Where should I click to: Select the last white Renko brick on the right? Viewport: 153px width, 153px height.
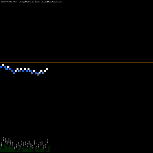click(47, 69)
